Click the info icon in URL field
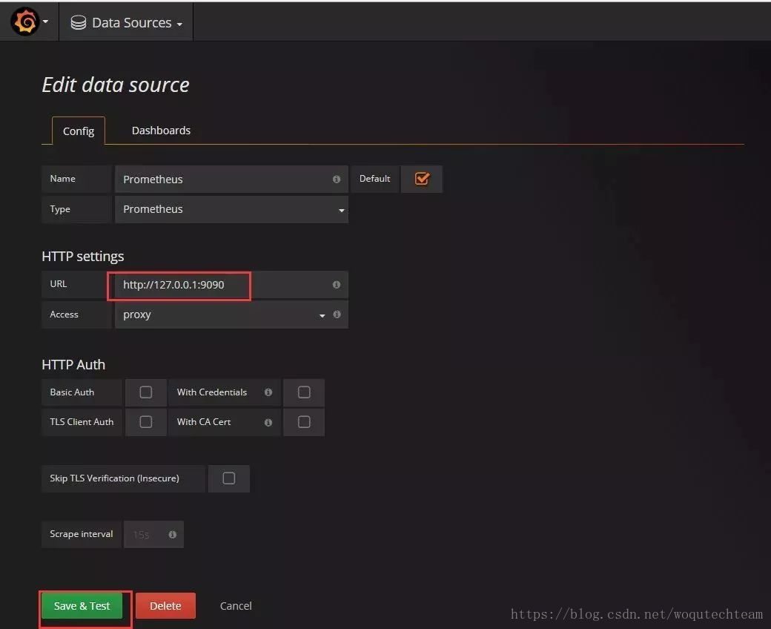 [x=337, y=285]
